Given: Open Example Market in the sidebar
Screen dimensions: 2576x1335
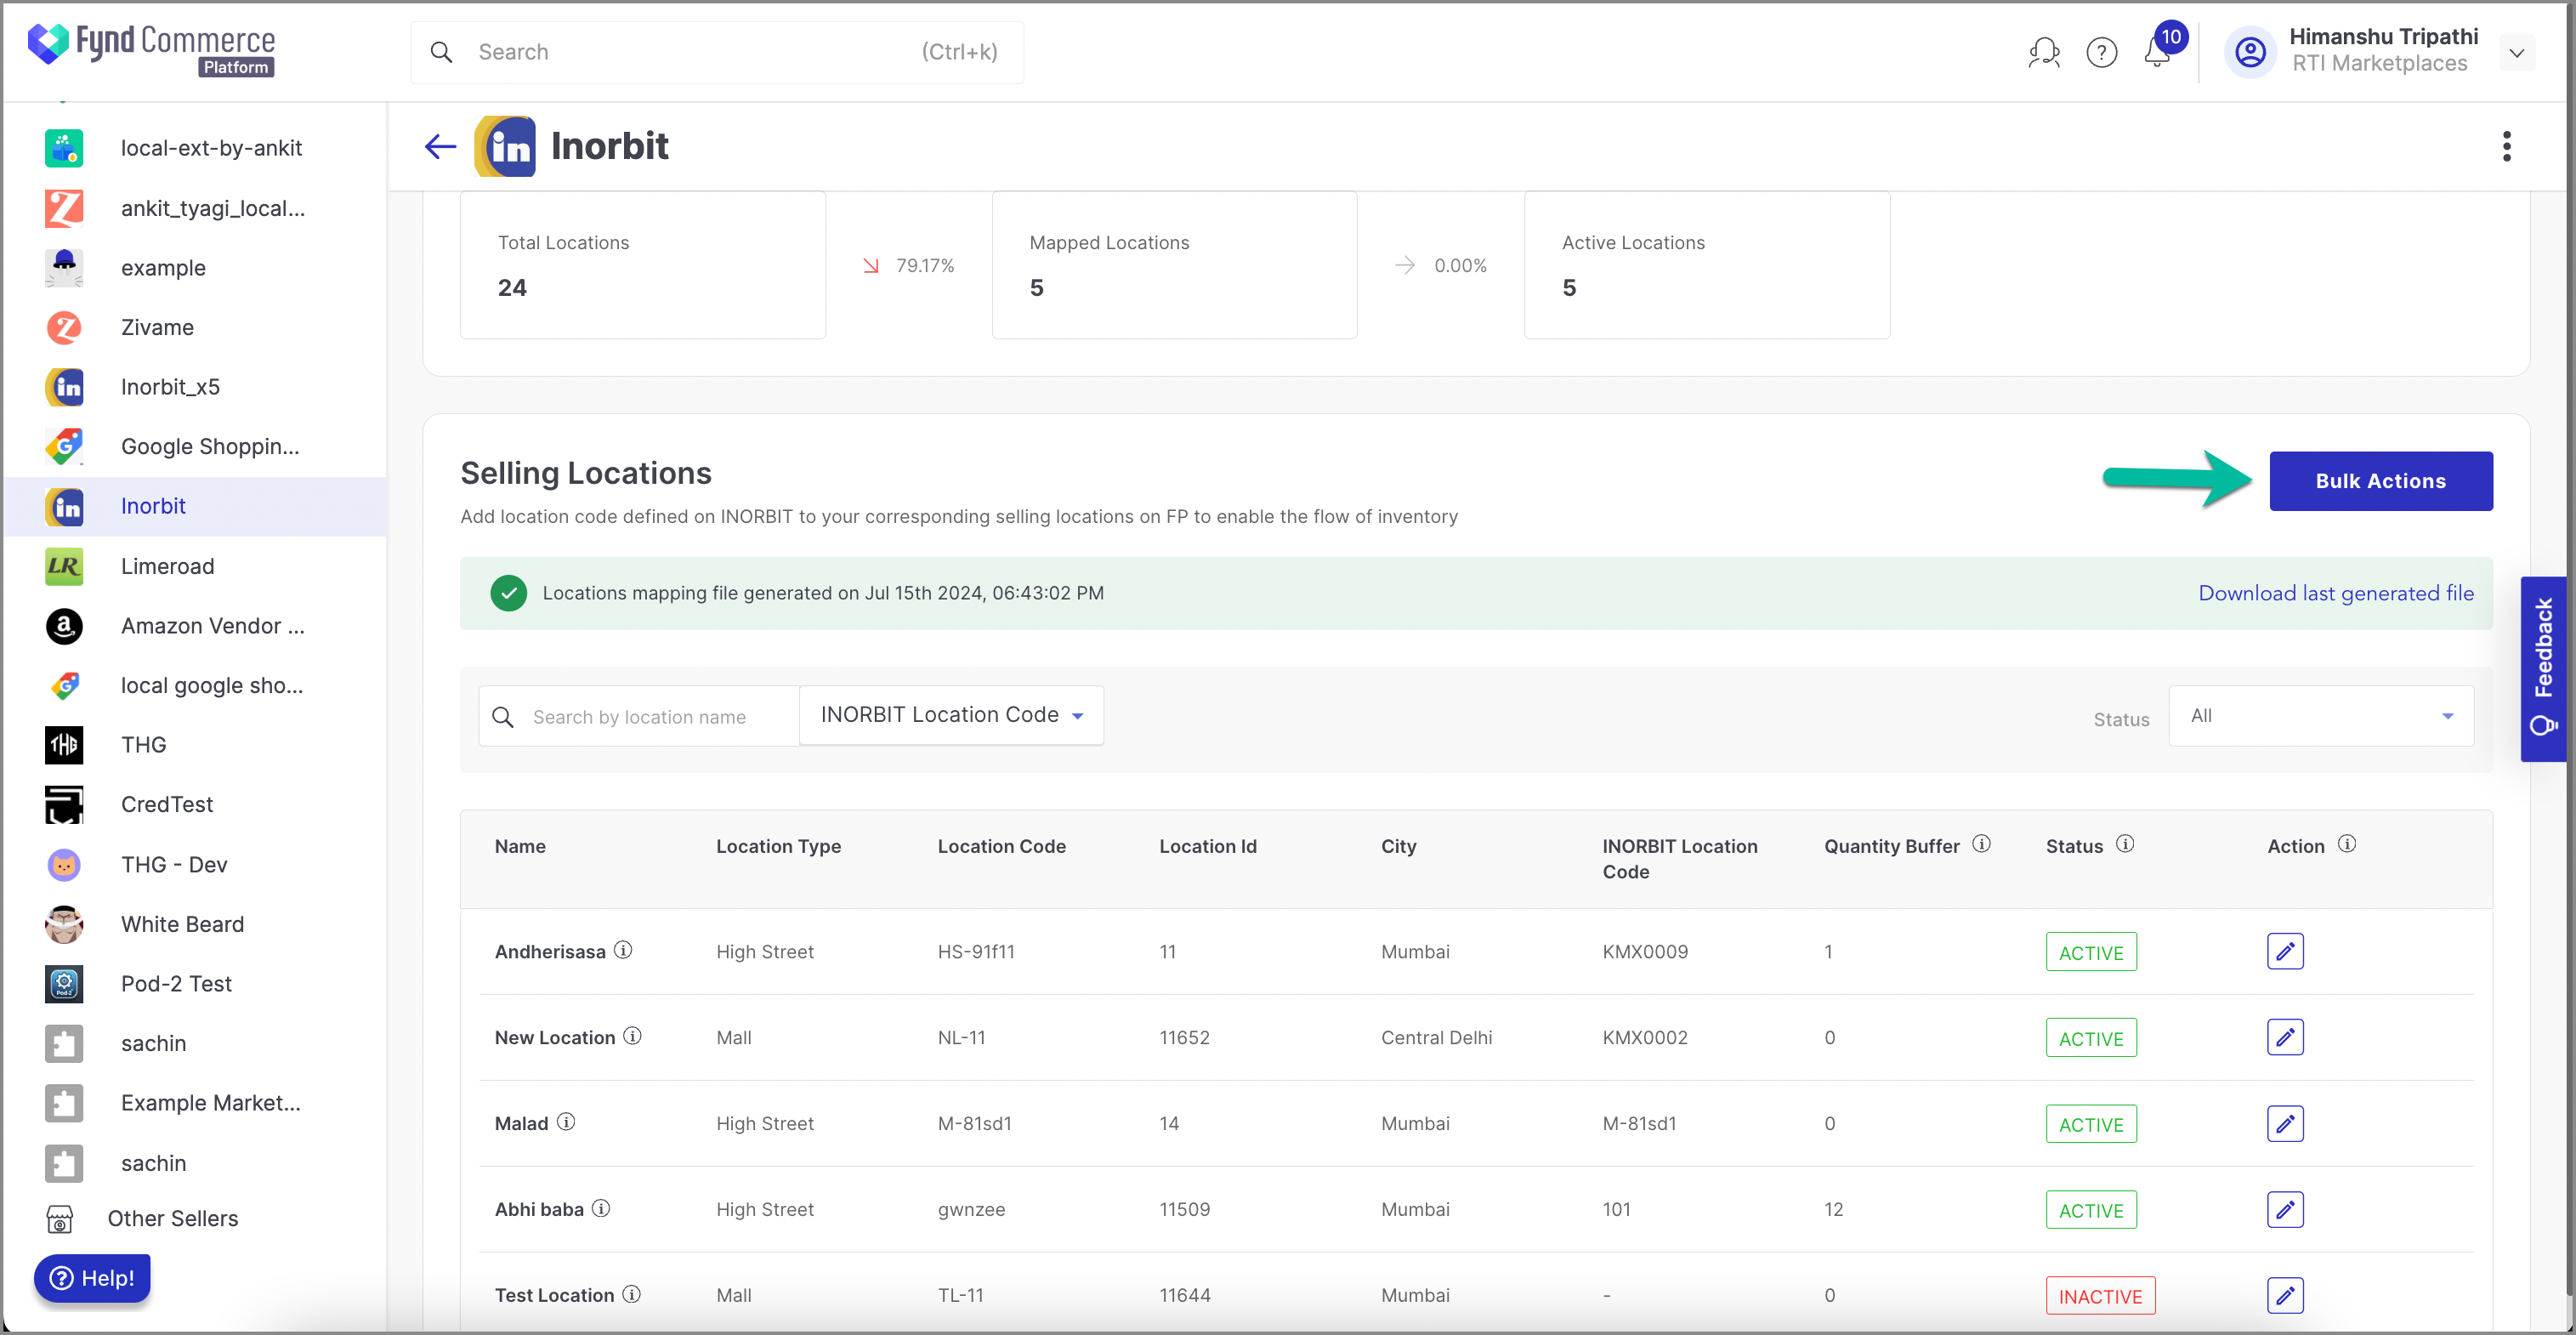Looking at the screenshot, I should pos(195,1103).
